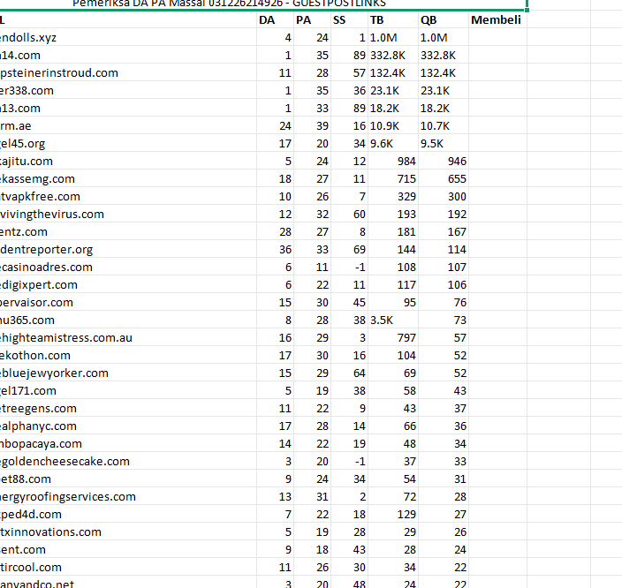
Task: Click the cell containing rm.ae
Action: (x=128, y=125)
